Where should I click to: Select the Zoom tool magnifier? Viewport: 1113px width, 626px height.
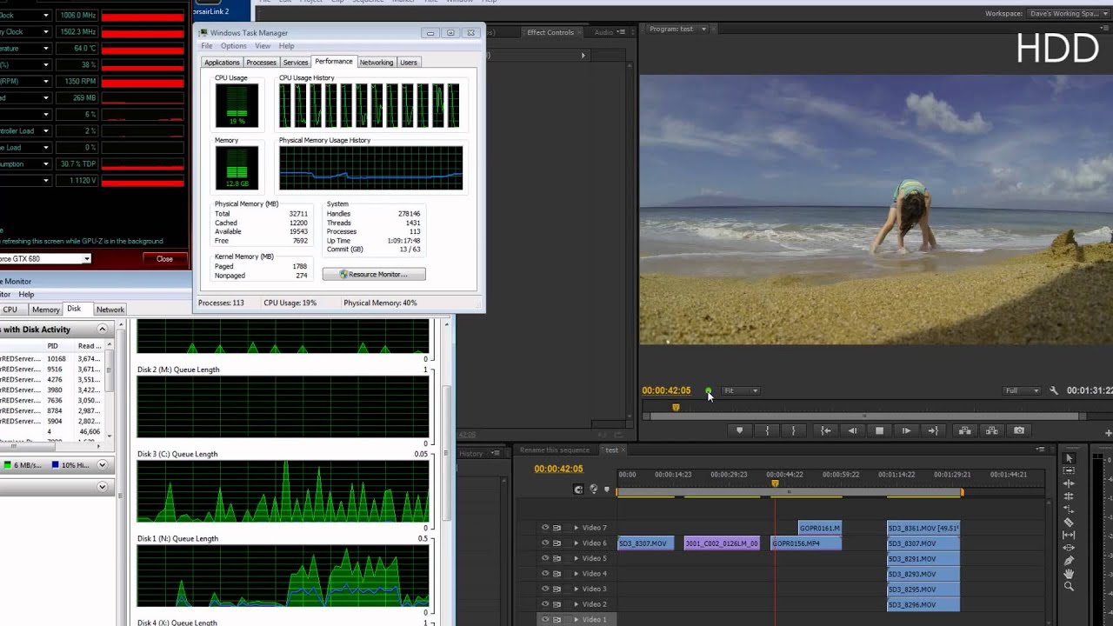(1070, 587)
